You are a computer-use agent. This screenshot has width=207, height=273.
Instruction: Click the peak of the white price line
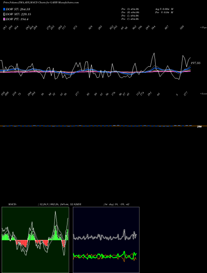point(154,53)
